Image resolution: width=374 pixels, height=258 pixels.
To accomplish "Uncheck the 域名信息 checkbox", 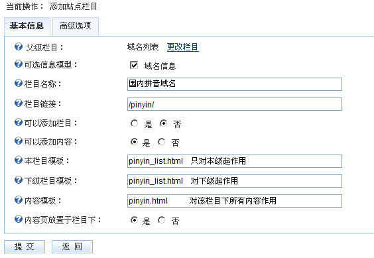I will tap(134, 65).
